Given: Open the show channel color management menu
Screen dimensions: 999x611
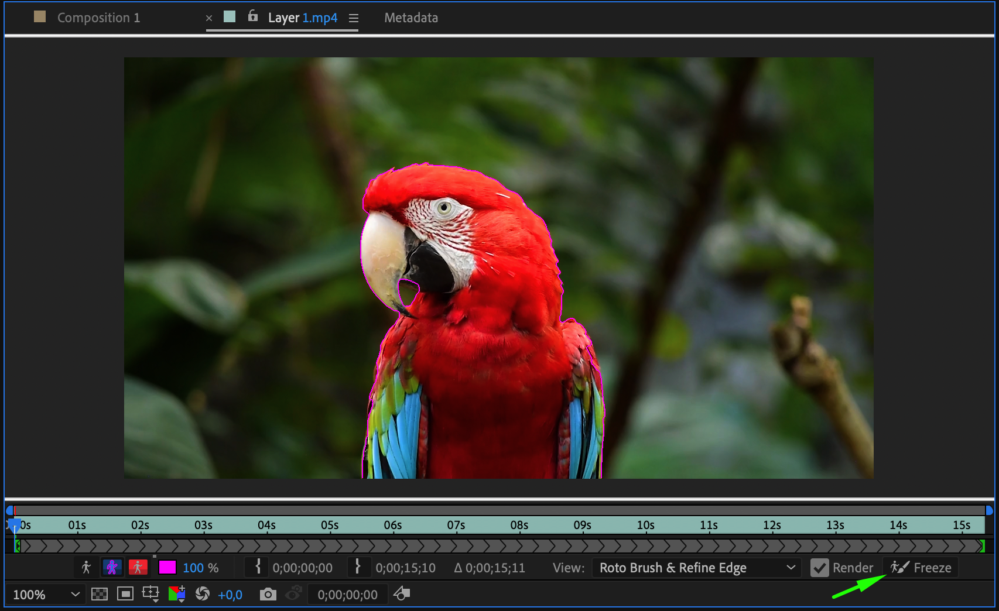Looking at the screenshot, I should 176,595.
